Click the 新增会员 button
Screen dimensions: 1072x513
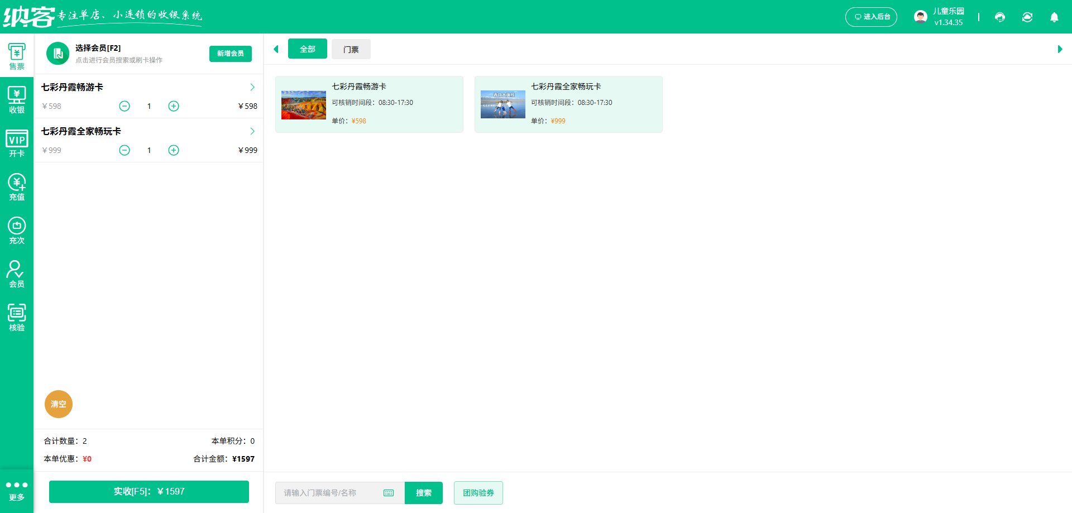click(x=230, y=54)
